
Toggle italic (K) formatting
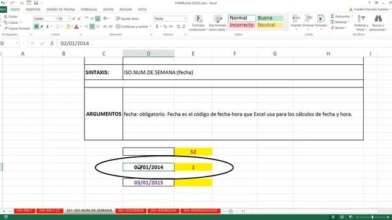[42, 26]
